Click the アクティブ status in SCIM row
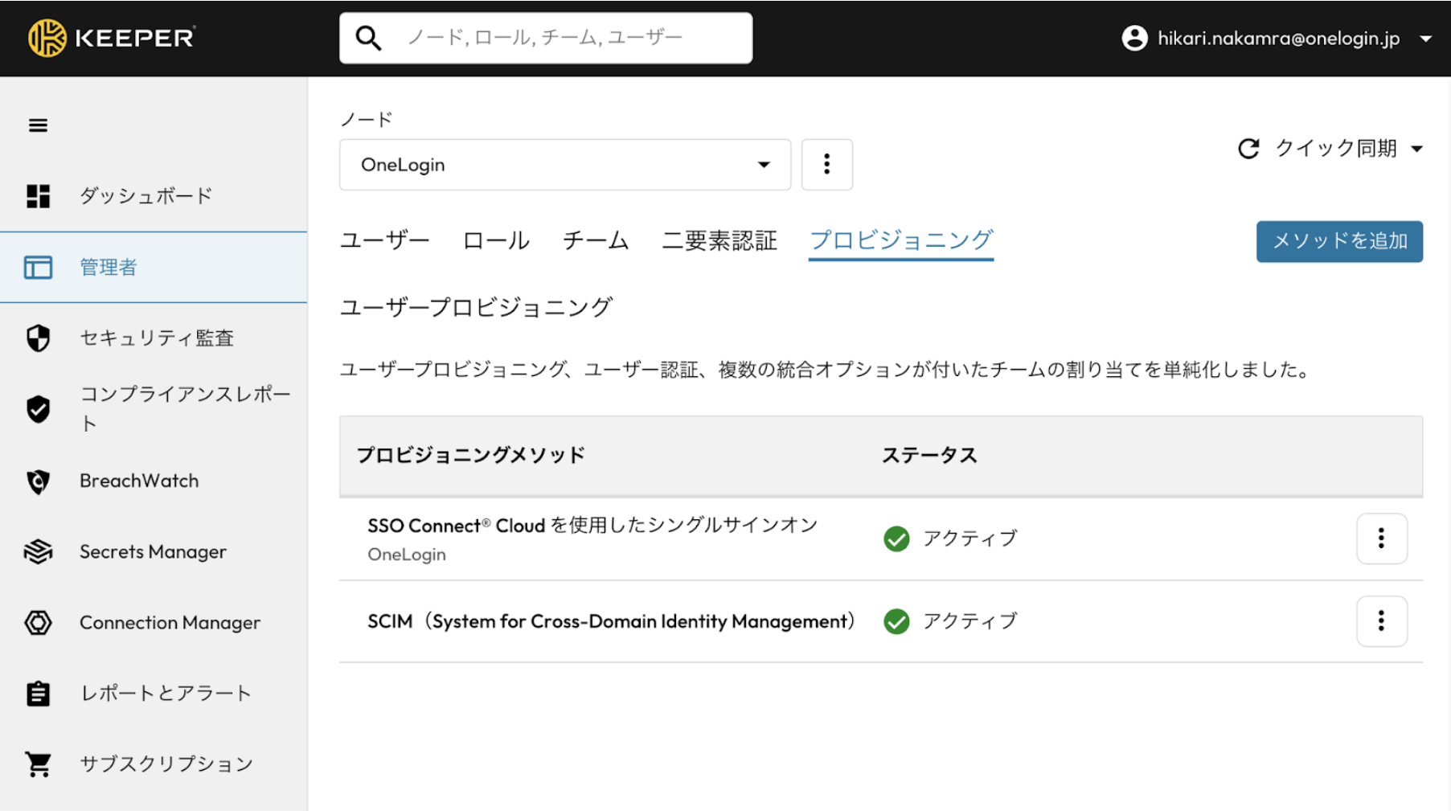 click(x=970, y=621)
